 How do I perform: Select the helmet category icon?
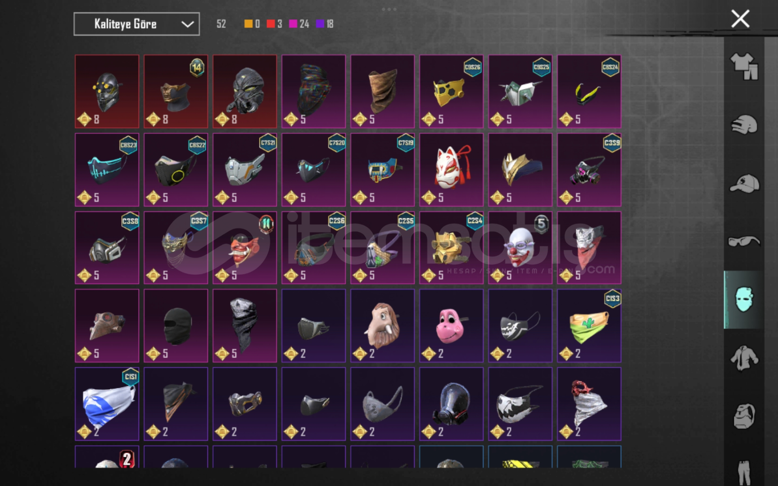[x=744, y=125]
